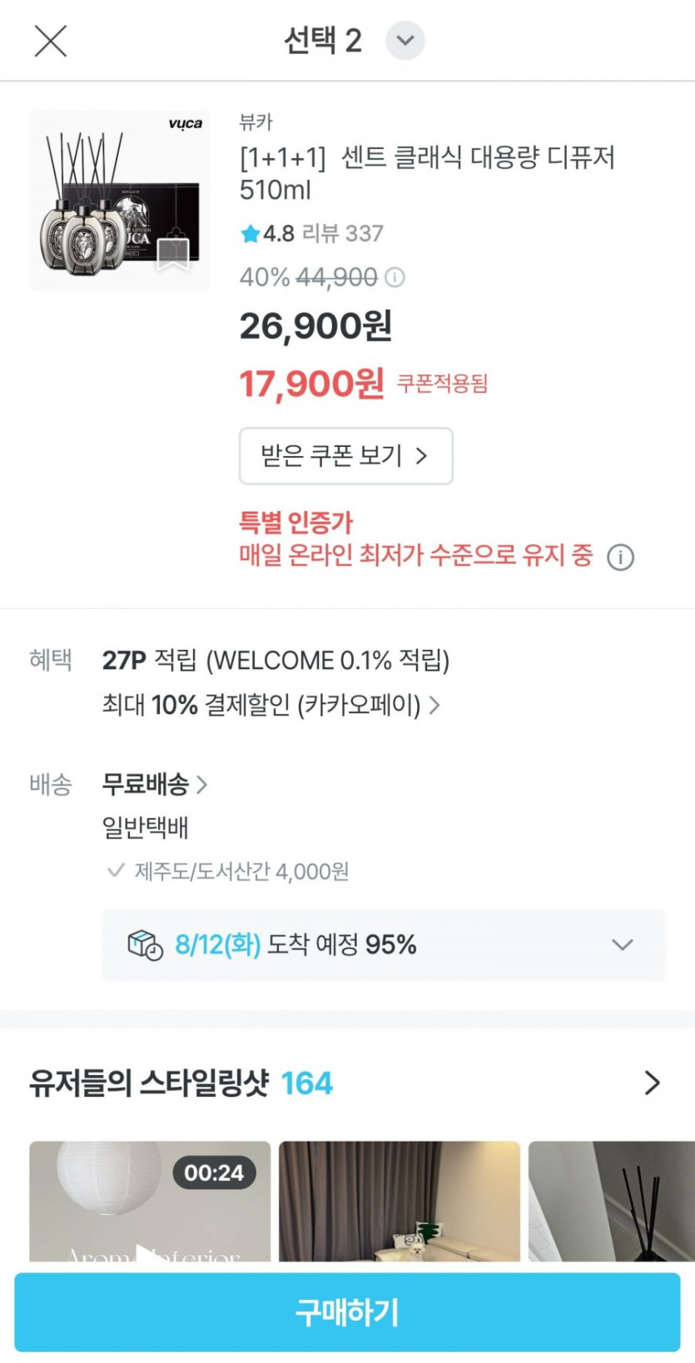The height and width of the screenshot is (1363, 695).
Task: View all 유저들의 스타일링샷 via arrow
Action: [652, 1083]
